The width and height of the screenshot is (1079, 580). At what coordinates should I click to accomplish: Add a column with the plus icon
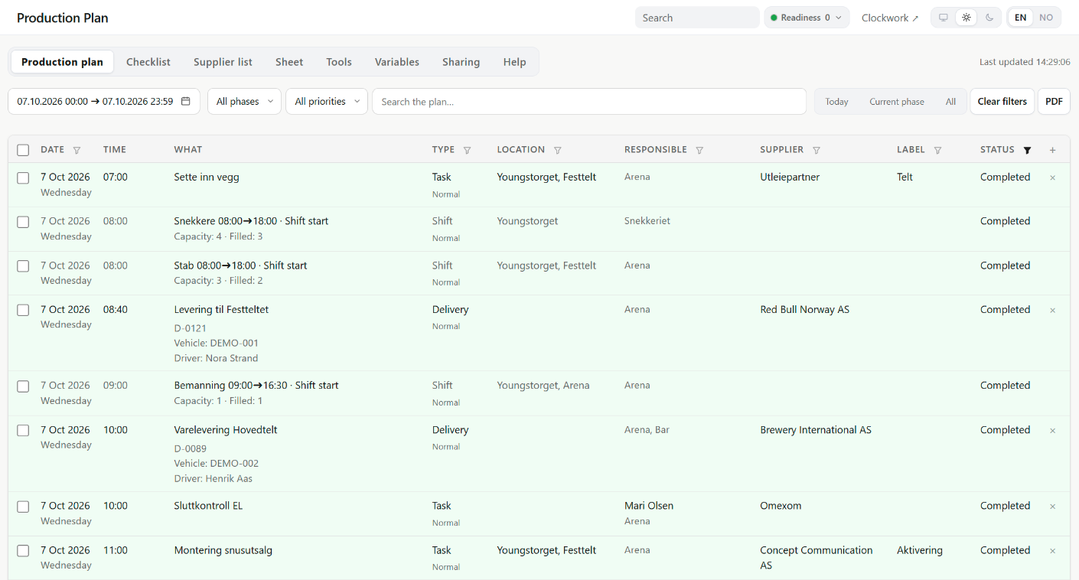coord(1052,150)
